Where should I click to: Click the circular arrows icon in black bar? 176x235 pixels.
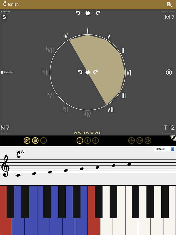(x=43, y=141)
